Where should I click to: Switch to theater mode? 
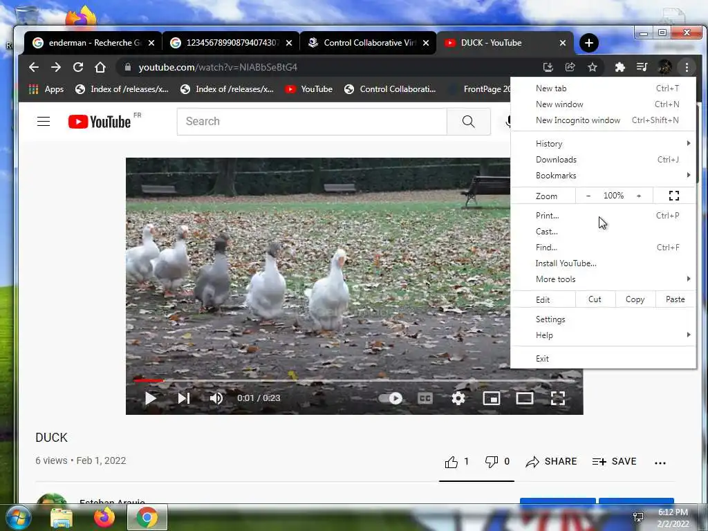pyautogui.click(x=525, y=398)
